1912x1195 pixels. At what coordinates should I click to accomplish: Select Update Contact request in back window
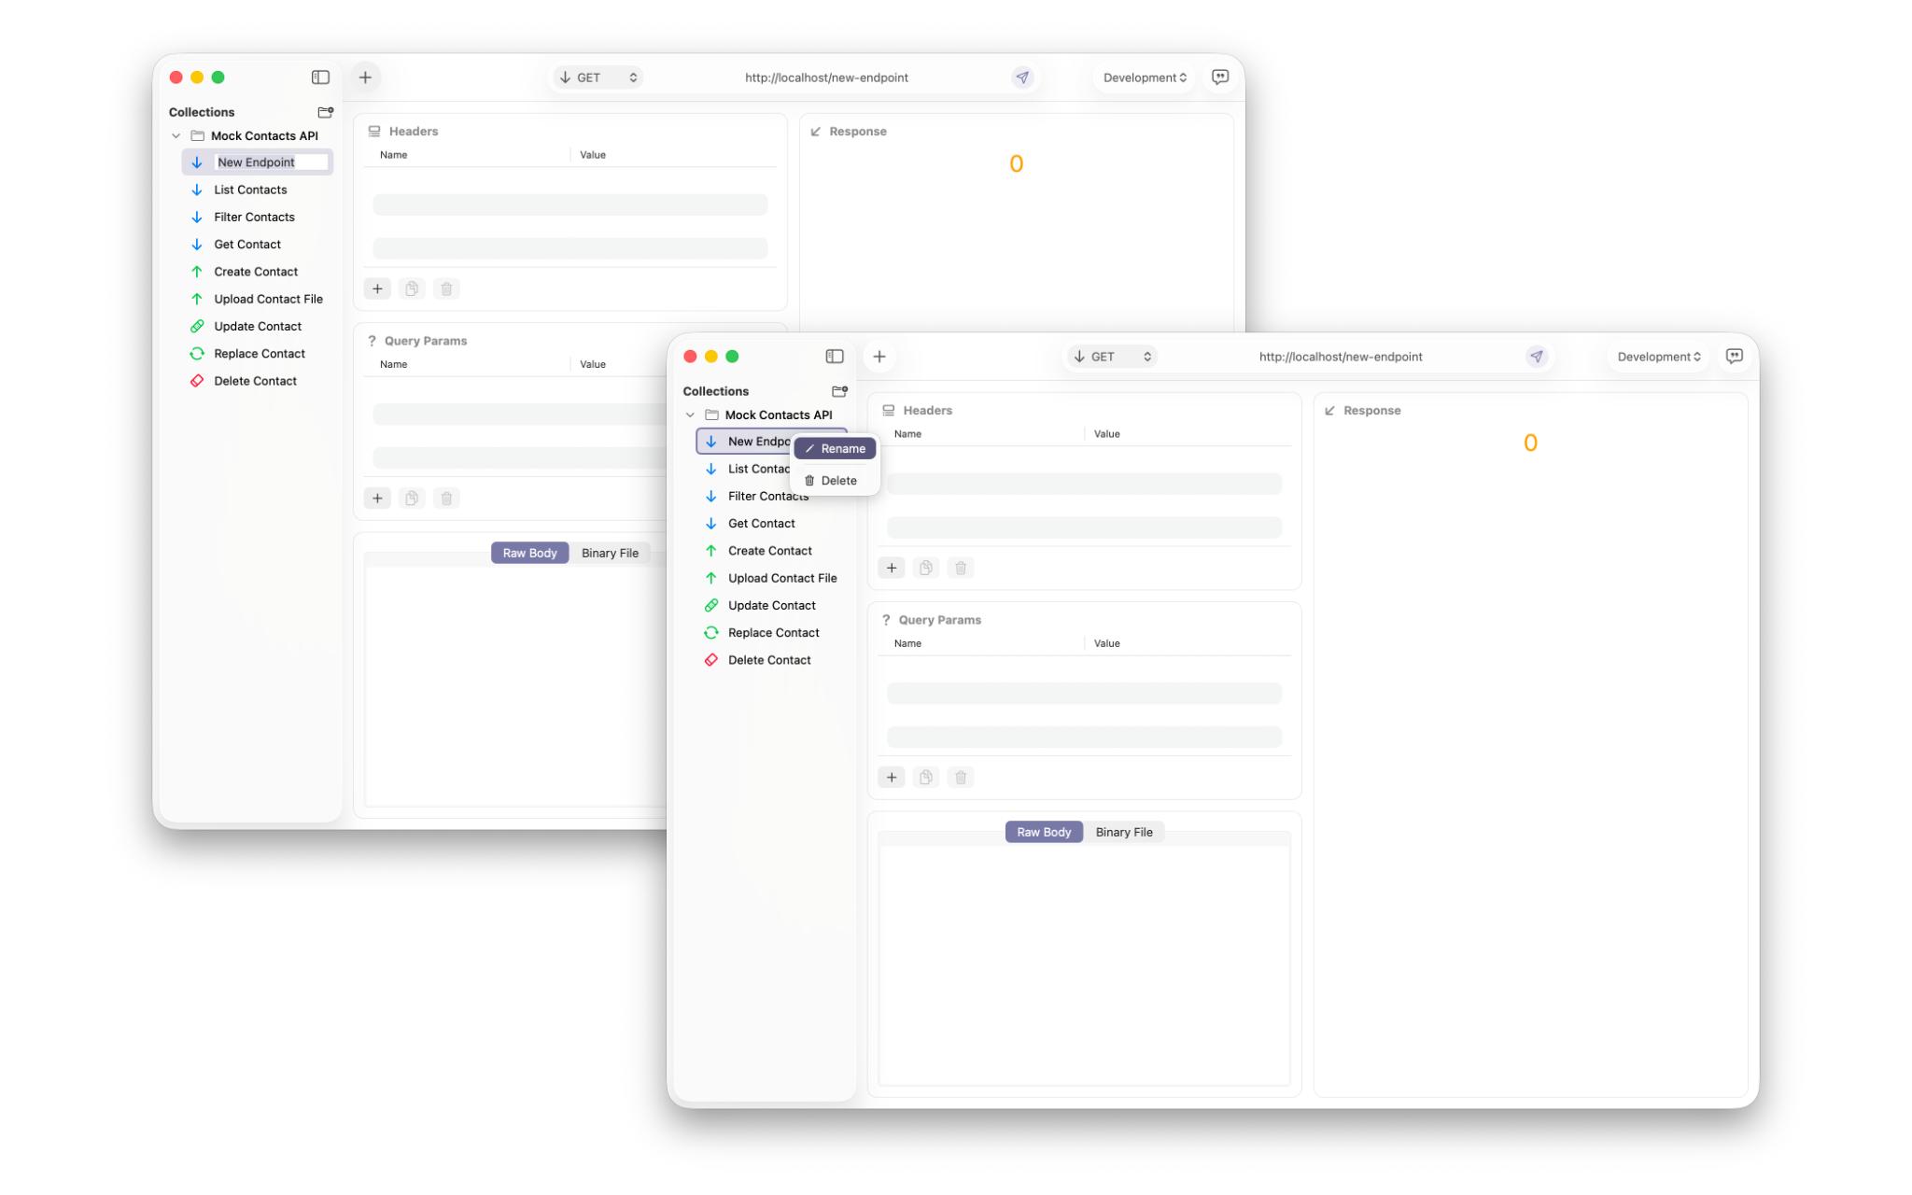(x=258, y=327)
